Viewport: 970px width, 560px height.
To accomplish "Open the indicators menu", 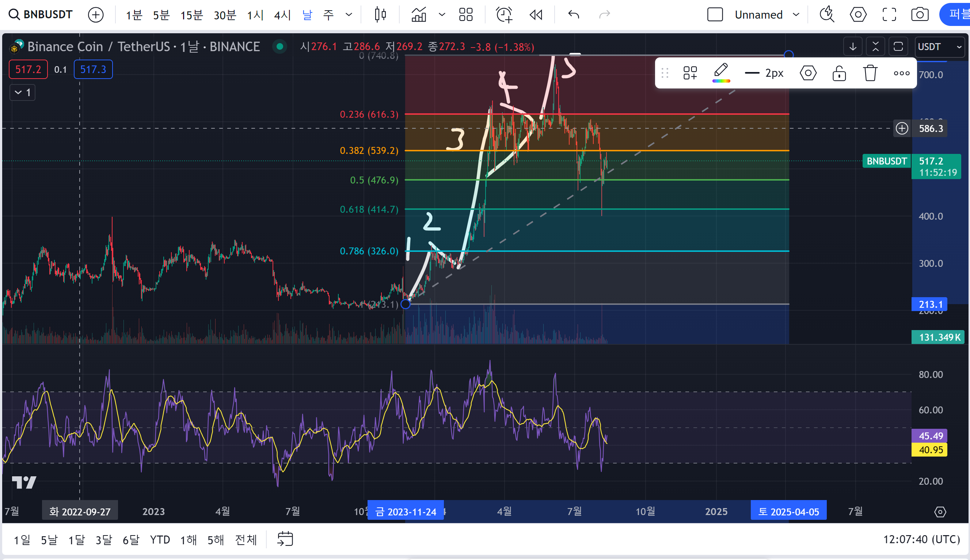I will [x=419, y=15].
